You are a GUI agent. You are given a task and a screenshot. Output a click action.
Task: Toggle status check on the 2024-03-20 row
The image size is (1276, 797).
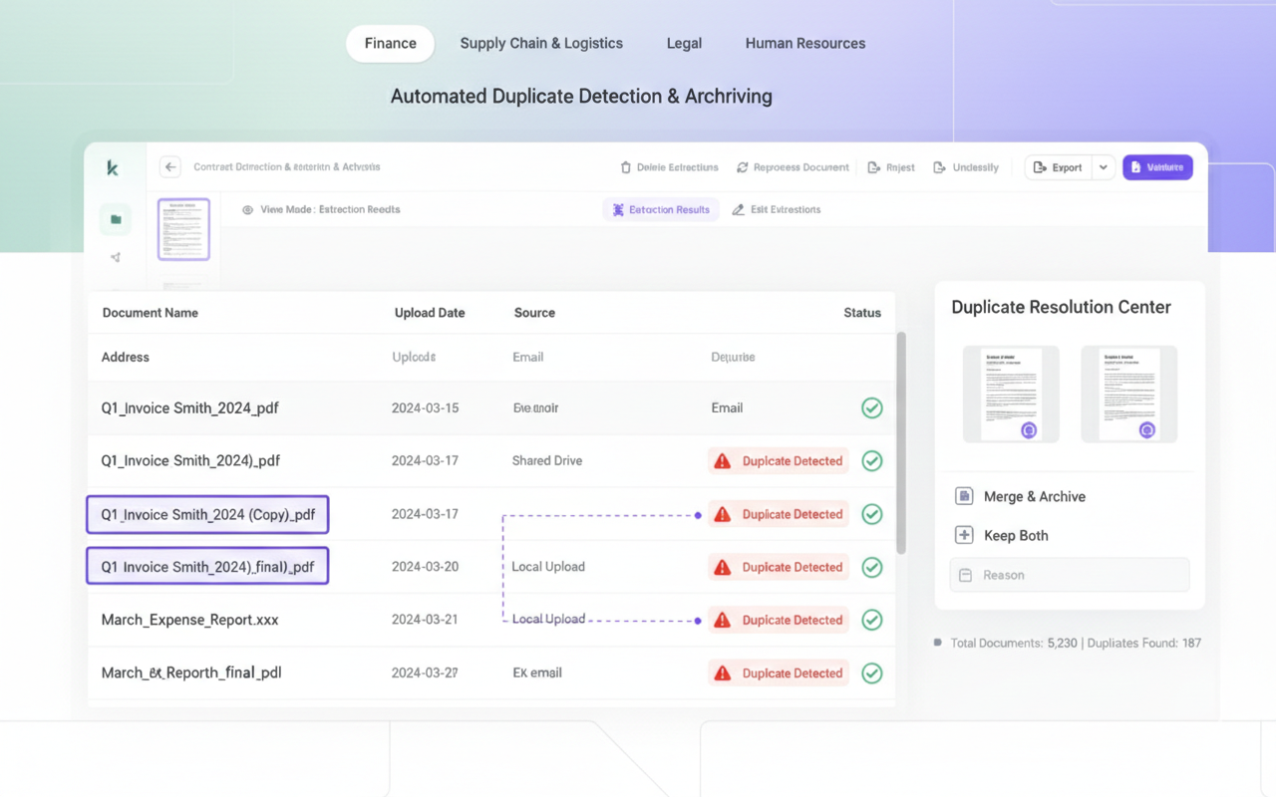click(x=872, y=567)
